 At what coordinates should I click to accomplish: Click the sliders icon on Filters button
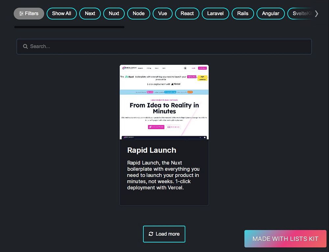pyautogui.click(x=21, y=13)
